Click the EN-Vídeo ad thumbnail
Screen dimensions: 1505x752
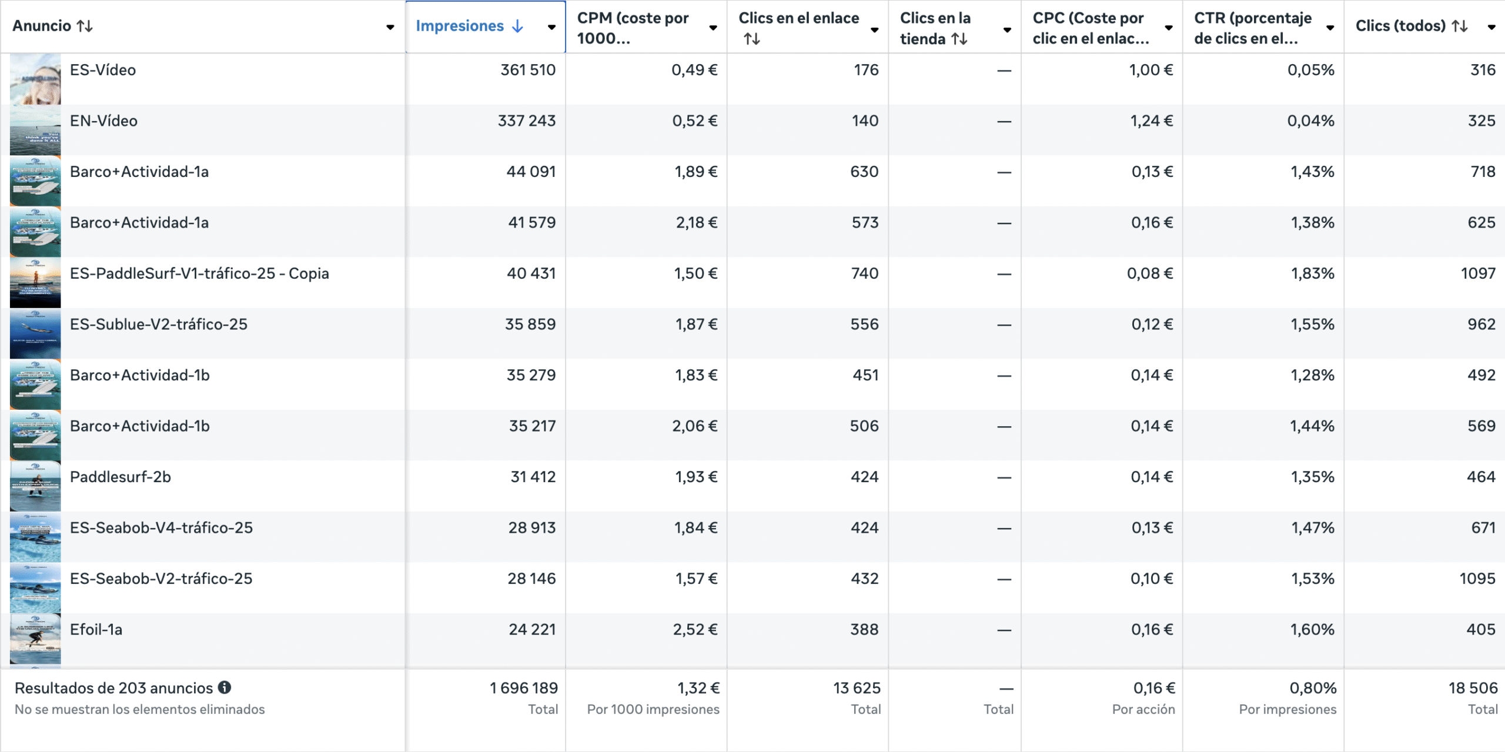tap(35, 130)
